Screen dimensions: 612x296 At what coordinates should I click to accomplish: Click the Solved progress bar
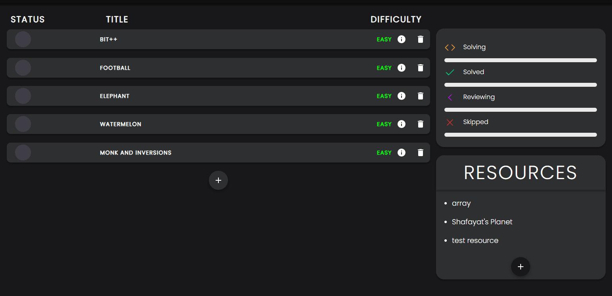(521, 85)
